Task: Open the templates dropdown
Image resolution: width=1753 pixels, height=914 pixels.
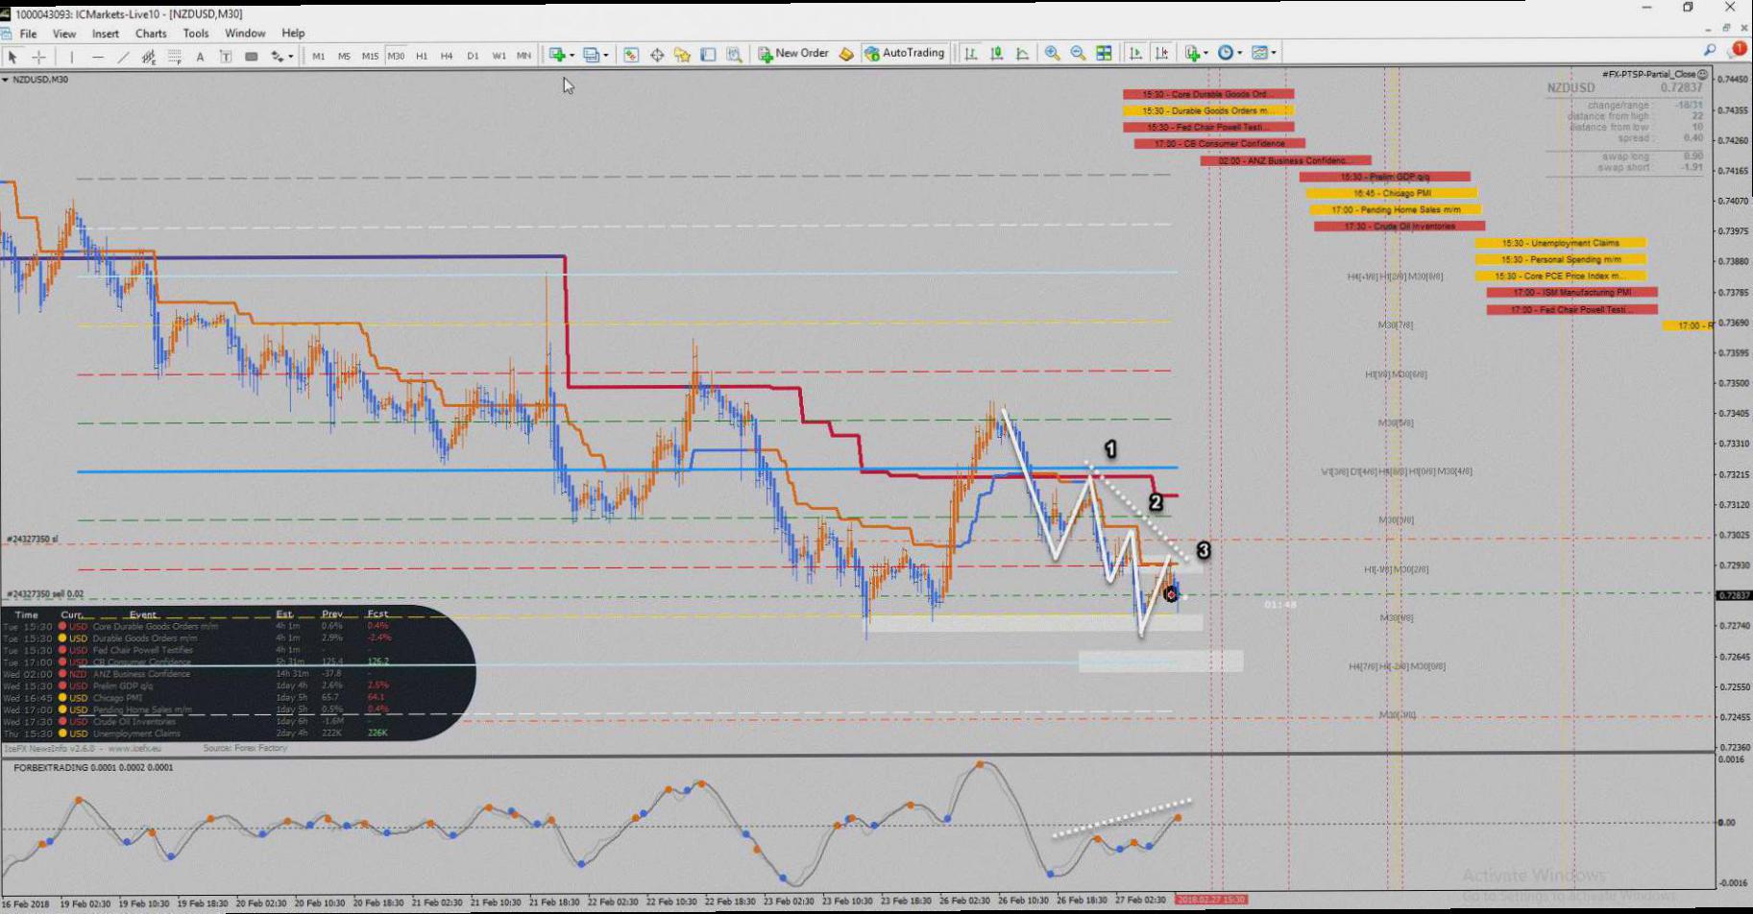Action: pos(1264,54)
